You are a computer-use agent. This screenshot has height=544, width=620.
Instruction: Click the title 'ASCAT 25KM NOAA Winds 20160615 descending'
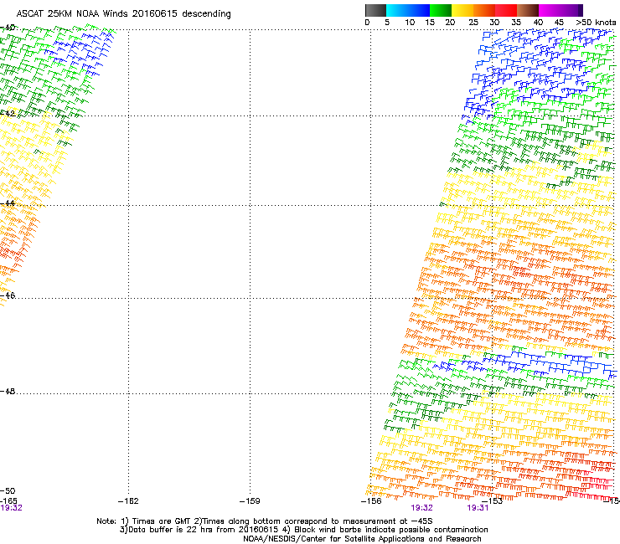click(123, 13)
